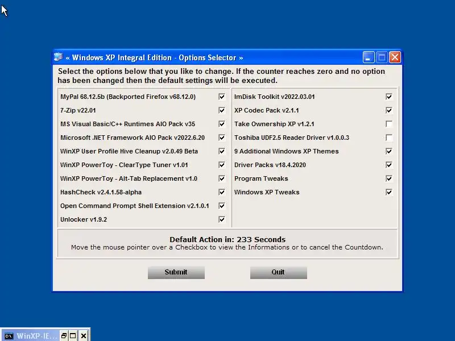Click the Open Command Prompt Shell Extension label
This screenshot has height=341, width=455.
point(135,206)
